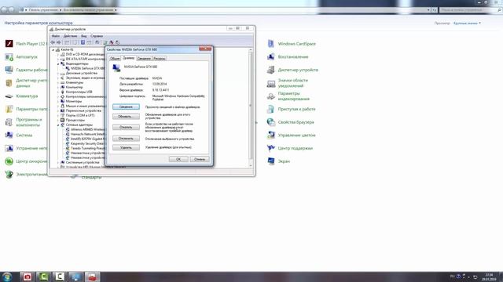
Task: Open Значки области уведомлений item
Action: click(x=288, y=83)
